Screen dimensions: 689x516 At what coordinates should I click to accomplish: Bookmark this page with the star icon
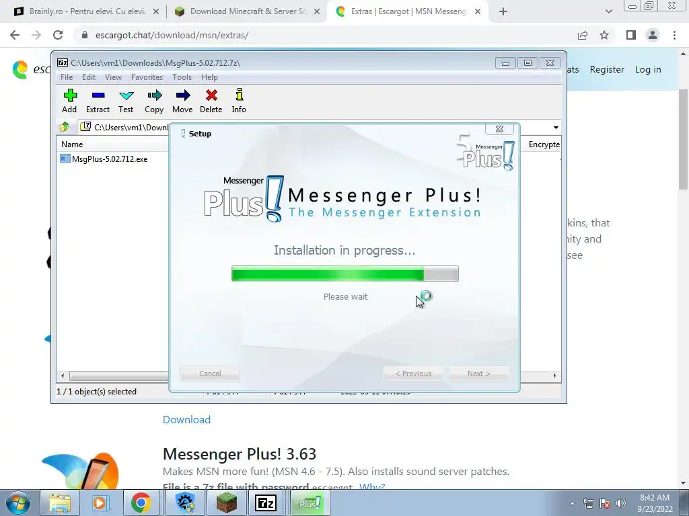(x=604, y=35)
